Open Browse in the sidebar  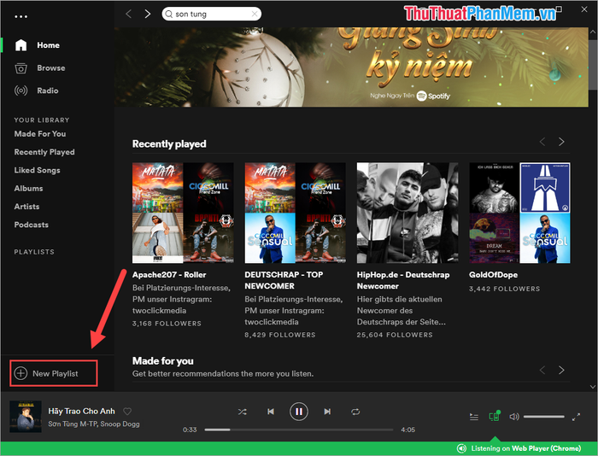pos(50,68)
